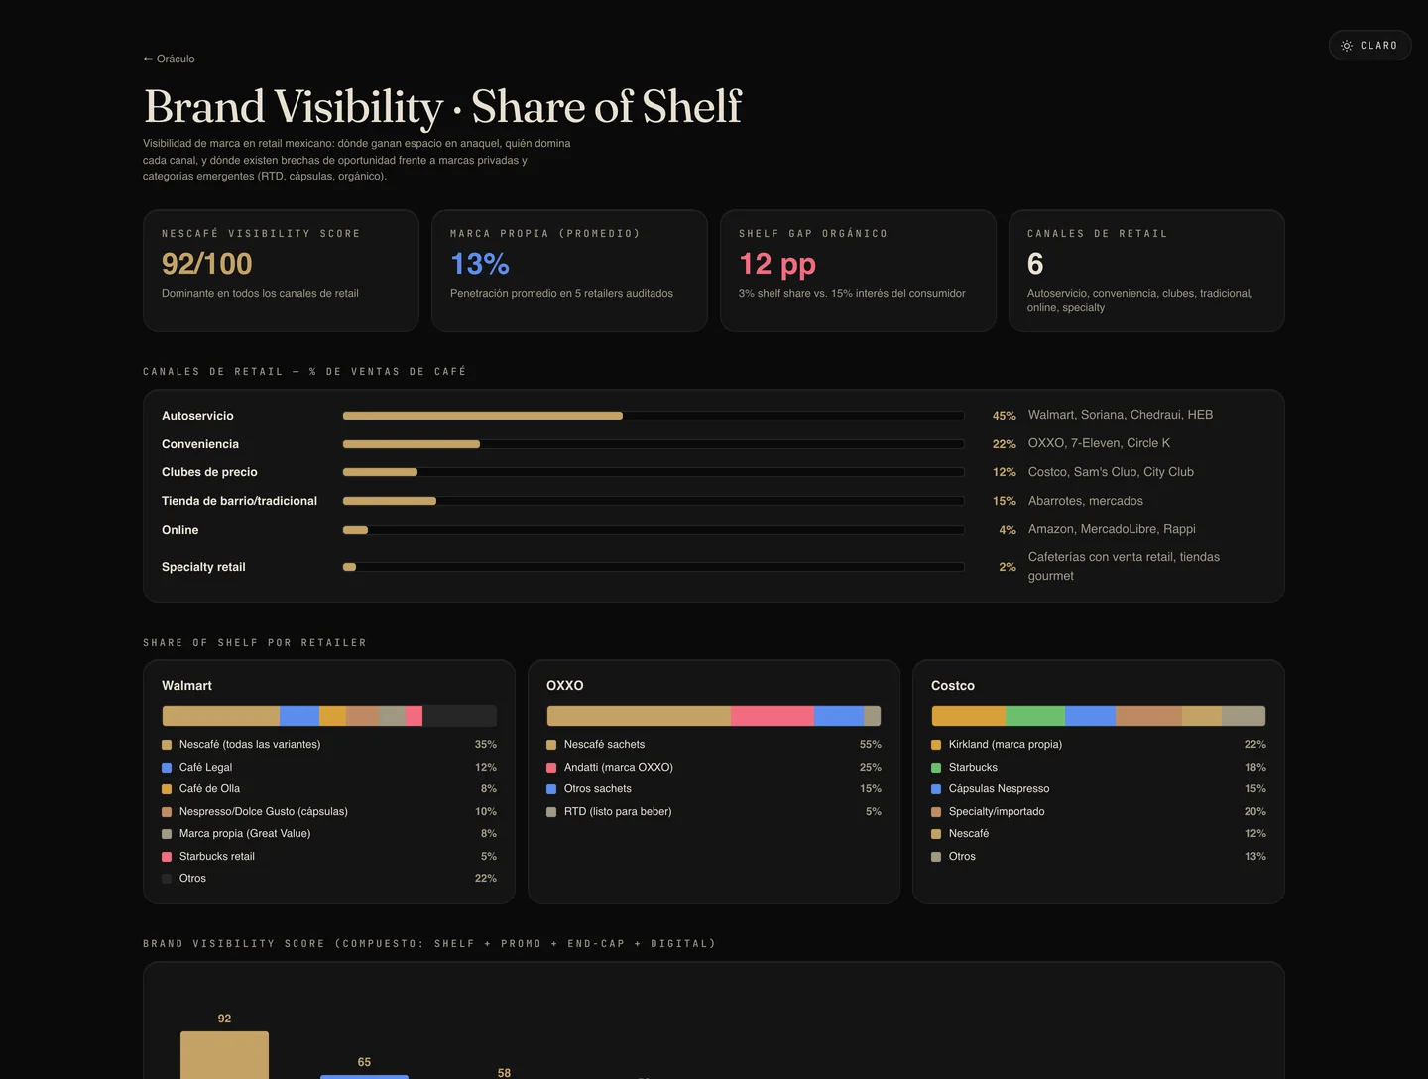Select the Autoservicio row label
The height and width of the screenshot is (1079, 1428).
coord(197,416)
